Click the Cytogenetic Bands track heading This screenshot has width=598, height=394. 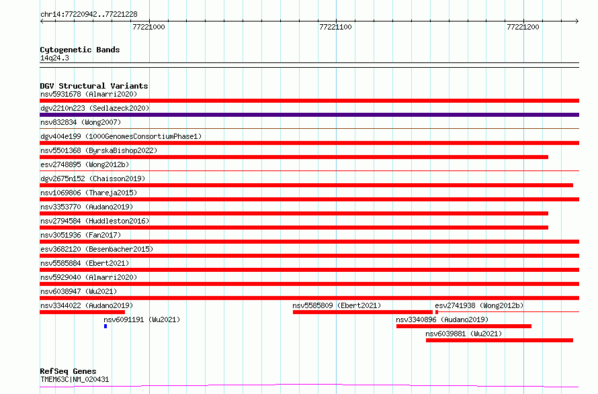tap(80, 50)
